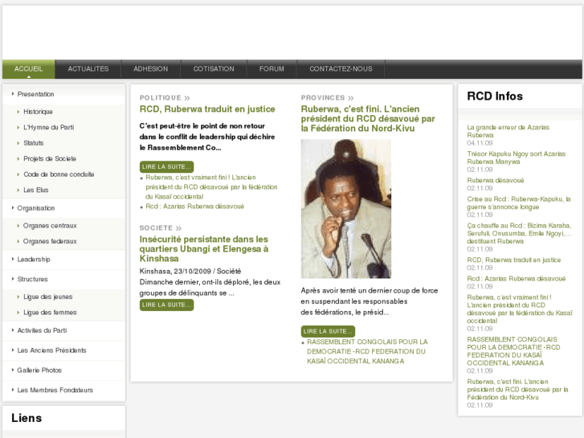Open RCD Infos item 'Ruberwa, c'est vraiment fini !'
This screenshot has height=438, width=584.
point(520,309)
